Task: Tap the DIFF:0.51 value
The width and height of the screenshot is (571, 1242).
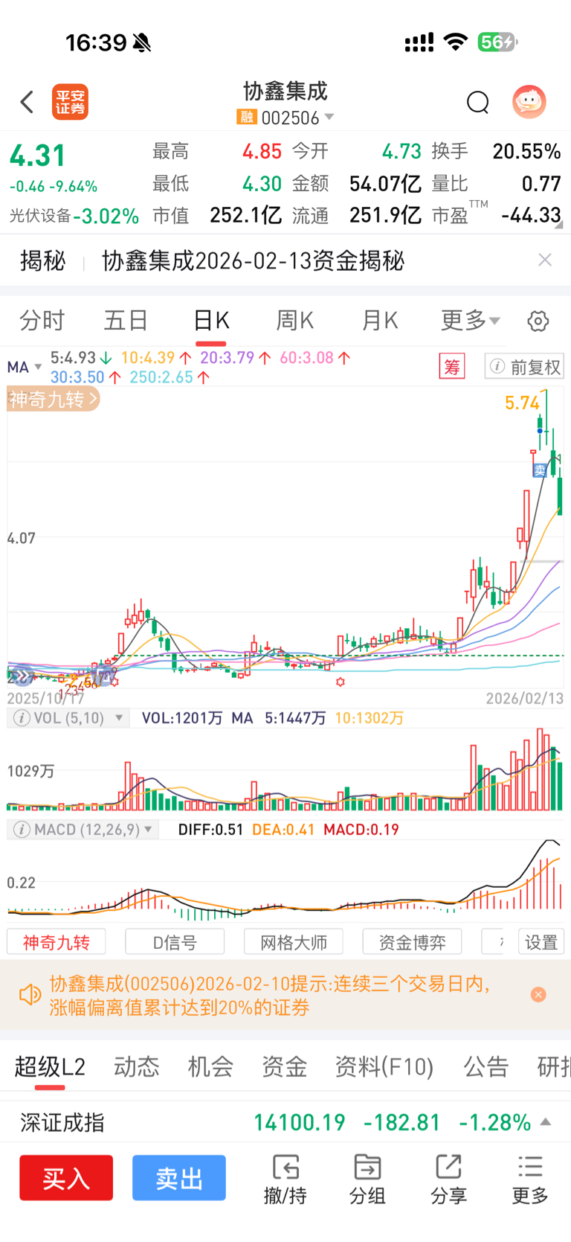Action: (x=210, y=830)
